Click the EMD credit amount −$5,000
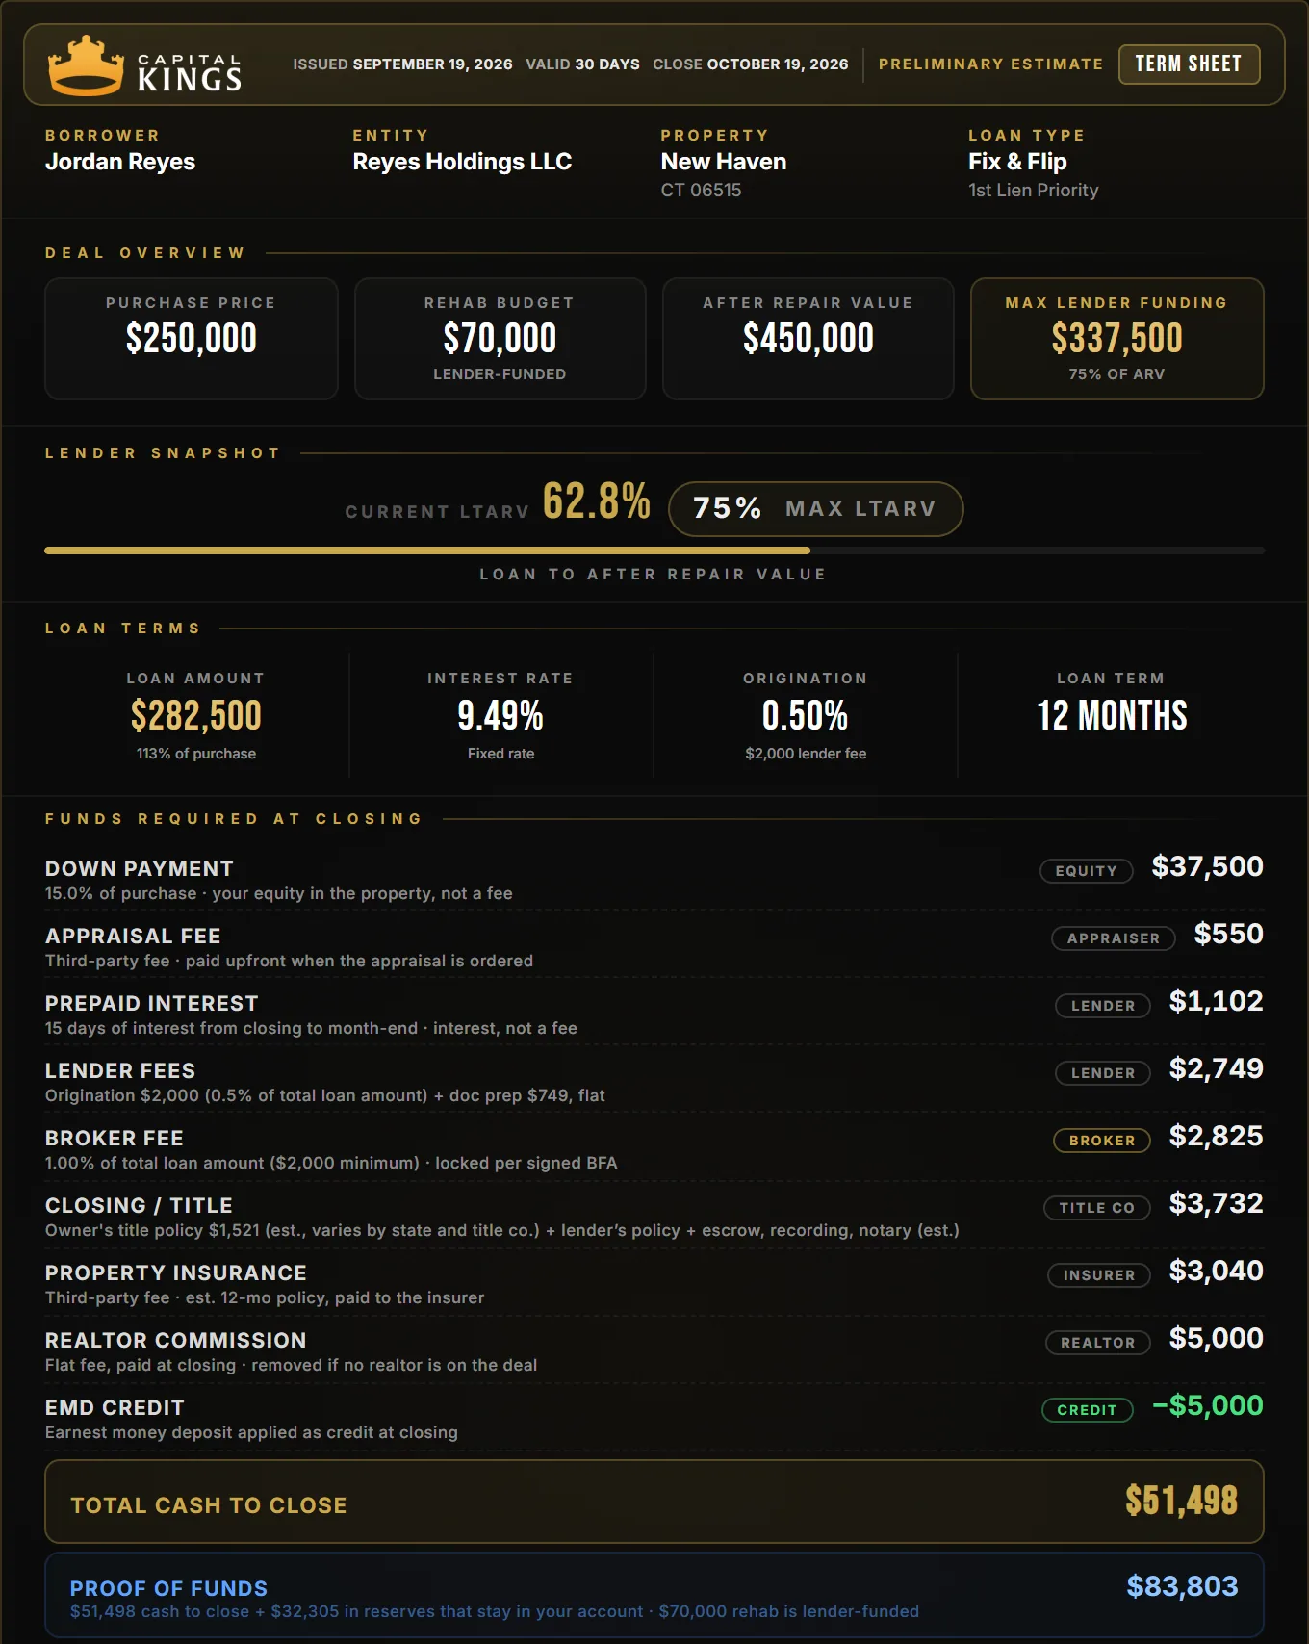1309x1644 pixels. coord(1208,1406)
